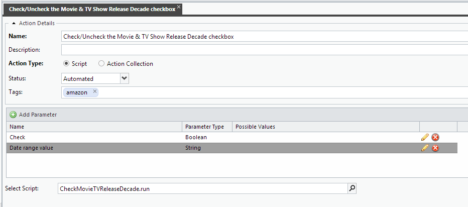Viewport: 468px width, 207px height.
Task: Delete the Check parameter with red X
Action: 435,137
